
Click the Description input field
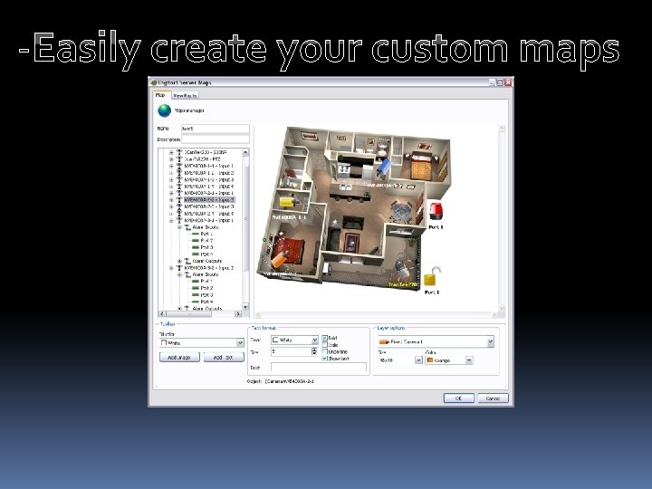[216, 139]
